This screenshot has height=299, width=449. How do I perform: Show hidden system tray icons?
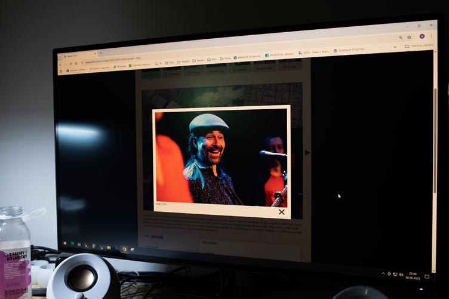click(x=383, y=273)
